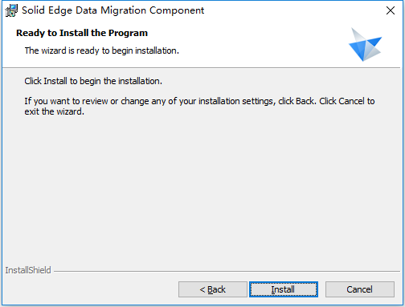This screenshot has width=405, height=307.
Task: Click the empty title bar space before close
Action: (x=293, y=10)
